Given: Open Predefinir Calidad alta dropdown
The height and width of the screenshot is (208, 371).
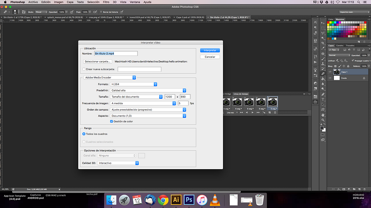Looking at the screenshot, I should (148, 90).
